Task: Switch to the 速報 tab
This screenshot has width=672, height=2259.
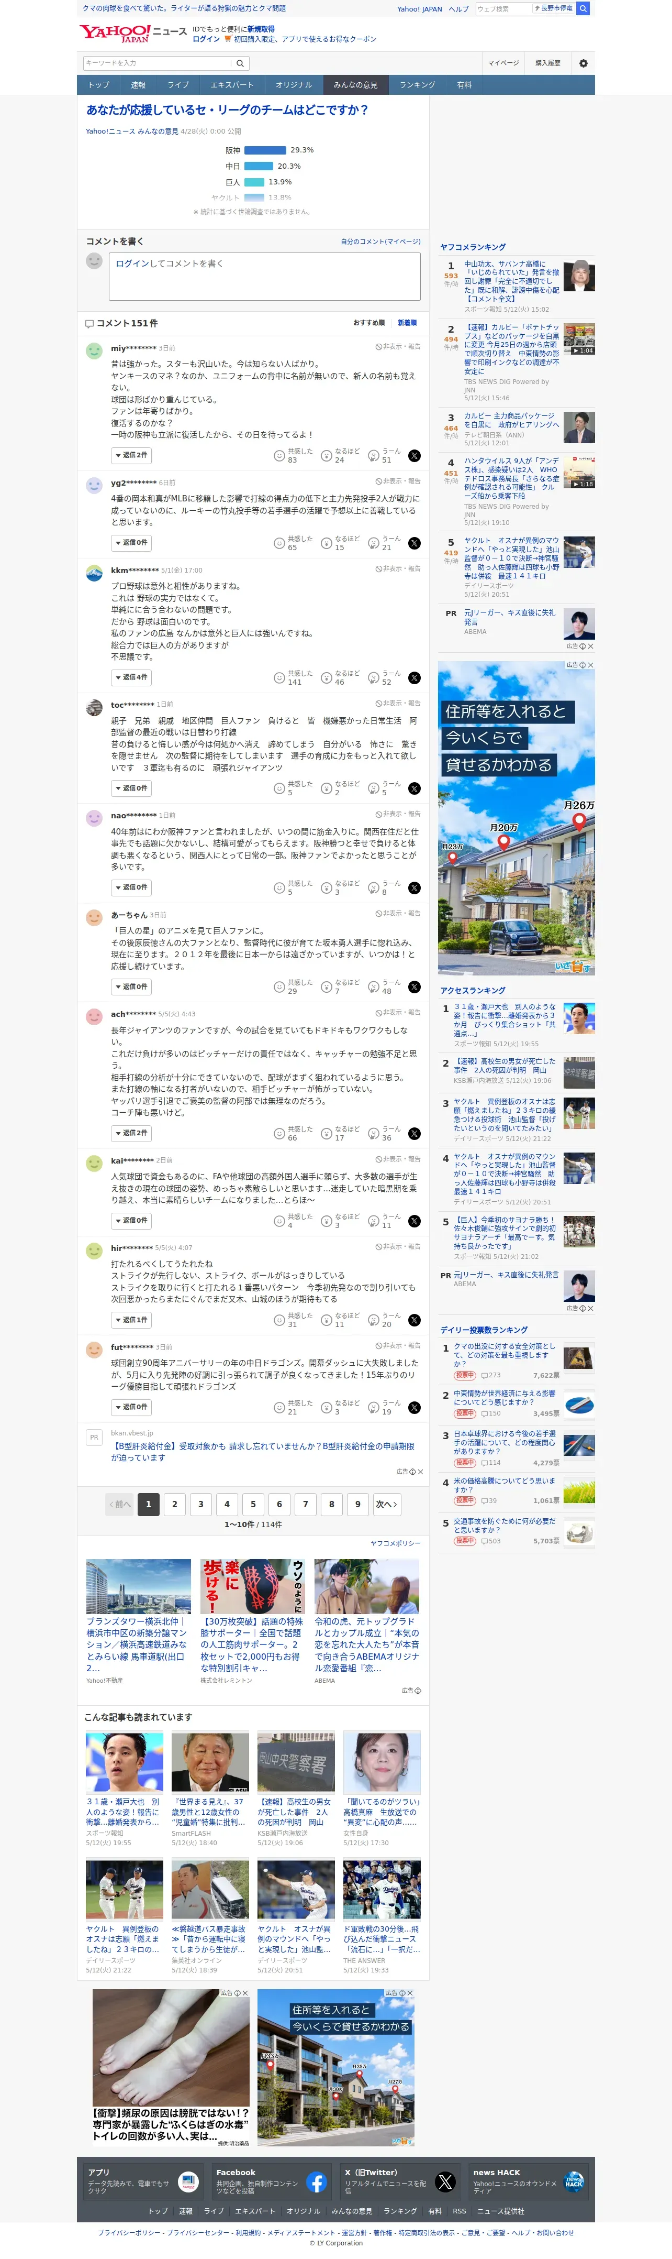Action: point(139,85)
